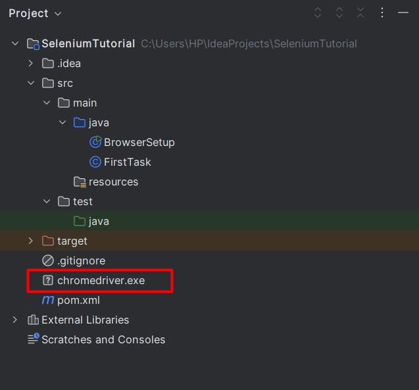
Task: Collapse the SeleniumTutorial project root
Action: tap(14, 43)
